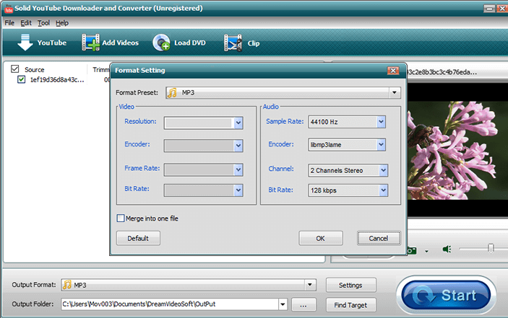Screen dimensions: 508x318
Task: Click the Load DVD disc icon
Action: [161, 43]
